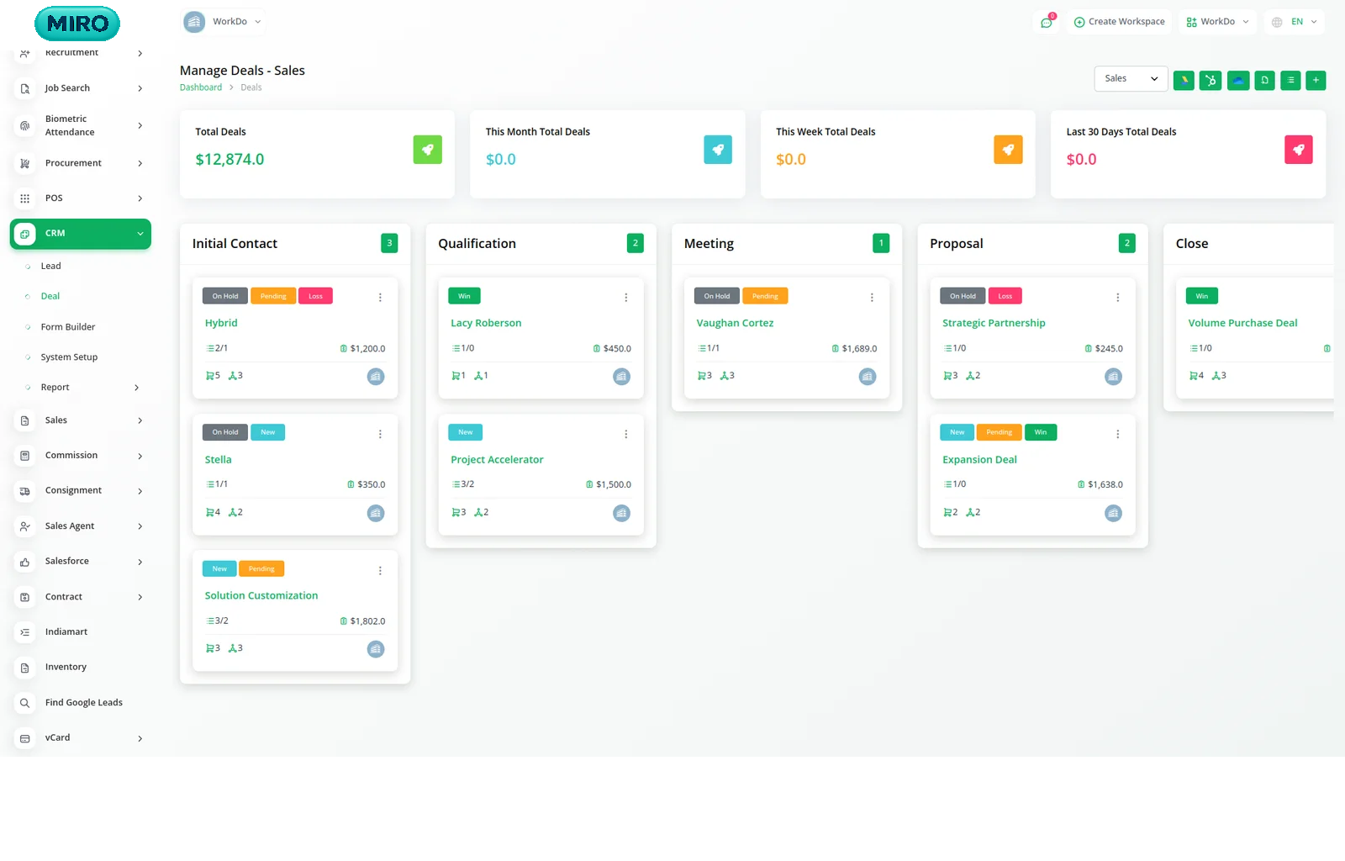Screen dimensions: 1345x861
Task: Switch to list view of deals
Action: click(1290, 81)
